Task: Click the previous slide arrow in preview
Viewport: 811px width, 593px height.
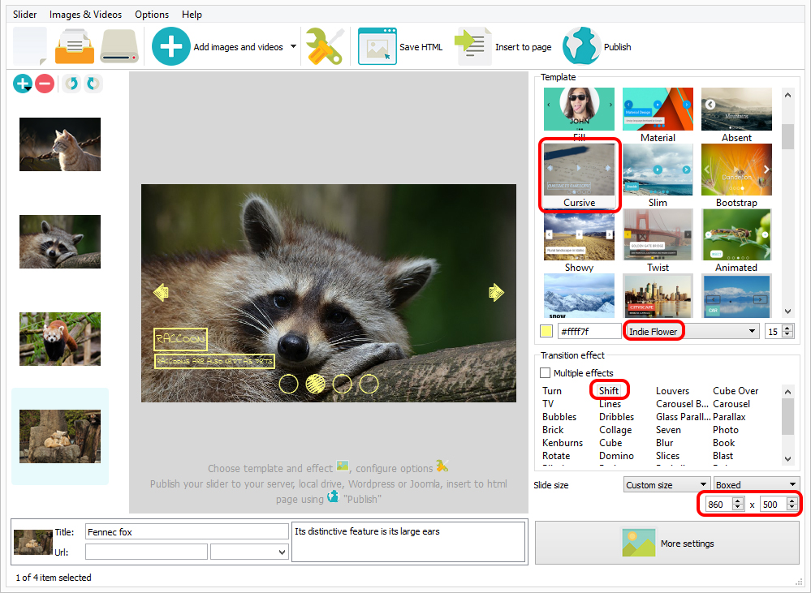Action: tap(162, 292)
